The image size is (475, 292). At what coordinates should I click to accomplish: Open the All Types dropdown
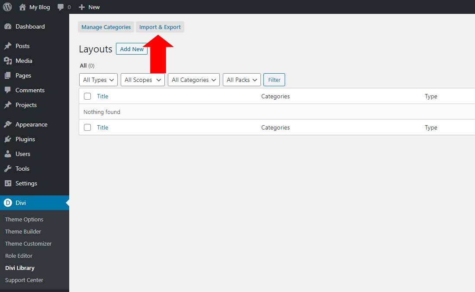click(x=99, y=80)
